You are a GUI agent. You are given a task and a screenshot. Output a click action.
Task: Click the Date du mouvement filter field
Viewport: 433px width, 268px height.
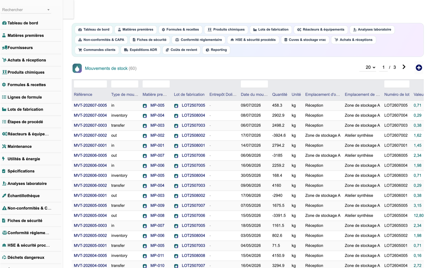tap(254, 84)
